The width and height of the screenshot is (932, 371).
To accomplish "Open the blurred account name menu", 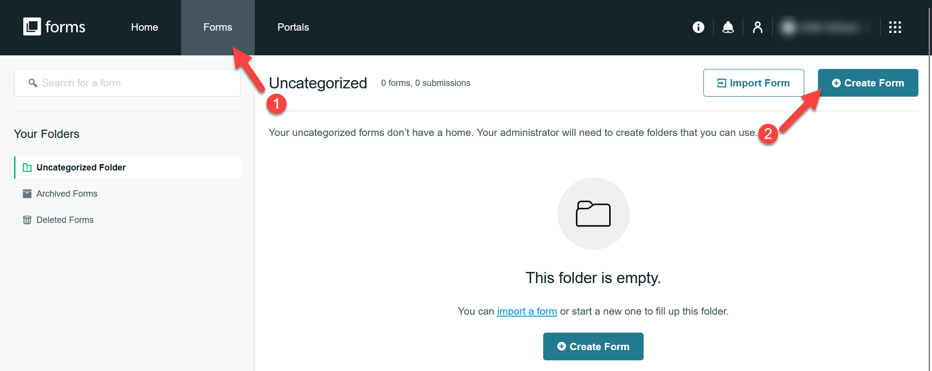I will (x=825, y=27).
